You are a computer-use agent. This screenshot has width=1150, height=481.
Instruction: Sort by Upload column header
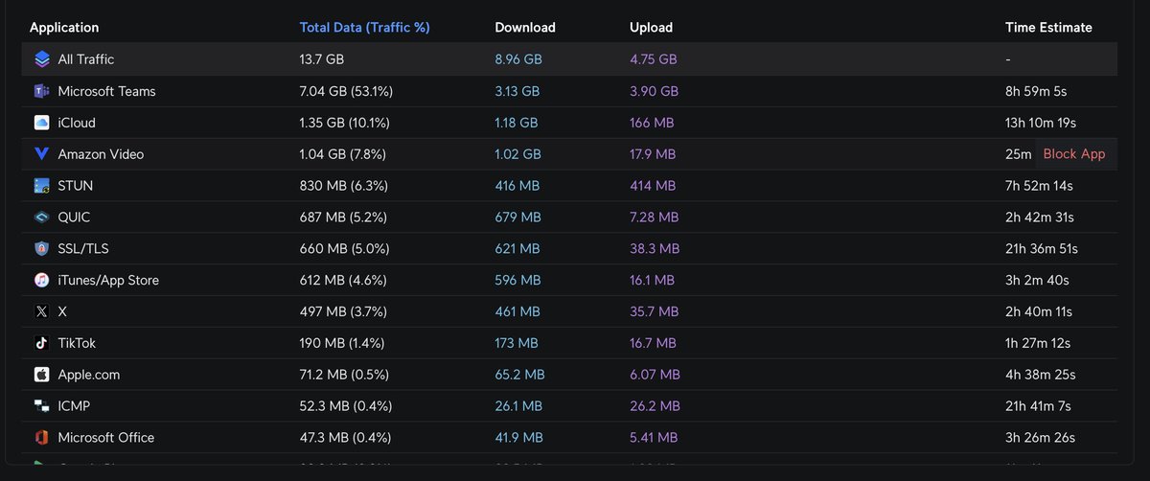pos(652,28)
